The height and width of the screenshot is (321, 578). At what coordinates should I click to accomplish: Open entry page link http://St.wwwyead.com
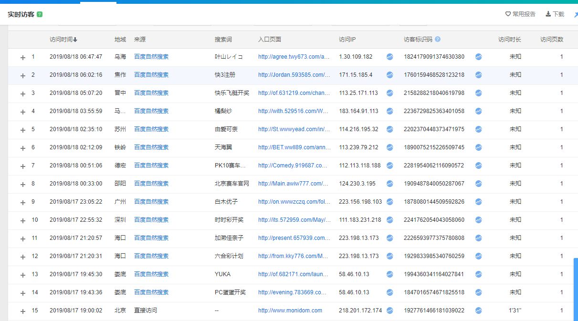[x=294, y=129]
